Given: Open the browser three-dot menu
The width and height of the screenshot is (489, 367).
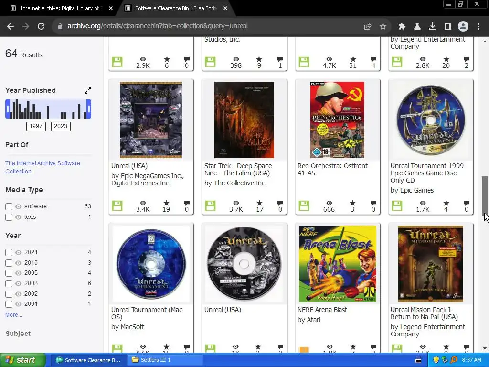Looking at the screenshot, I should (478, 27).
